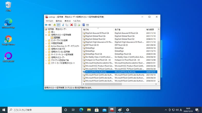Expand the 中間証明機関 node
This screenshot has height=113, width=202.
(46, 43)
